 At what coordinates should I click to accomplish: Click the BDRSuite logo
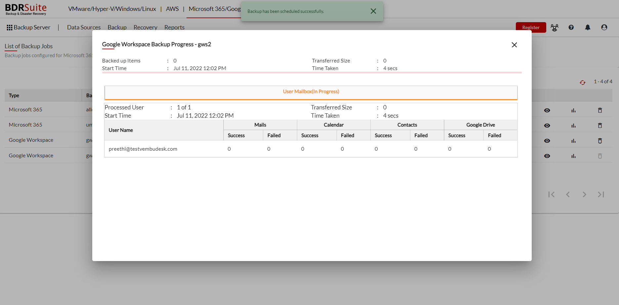(x=26, y=9)
